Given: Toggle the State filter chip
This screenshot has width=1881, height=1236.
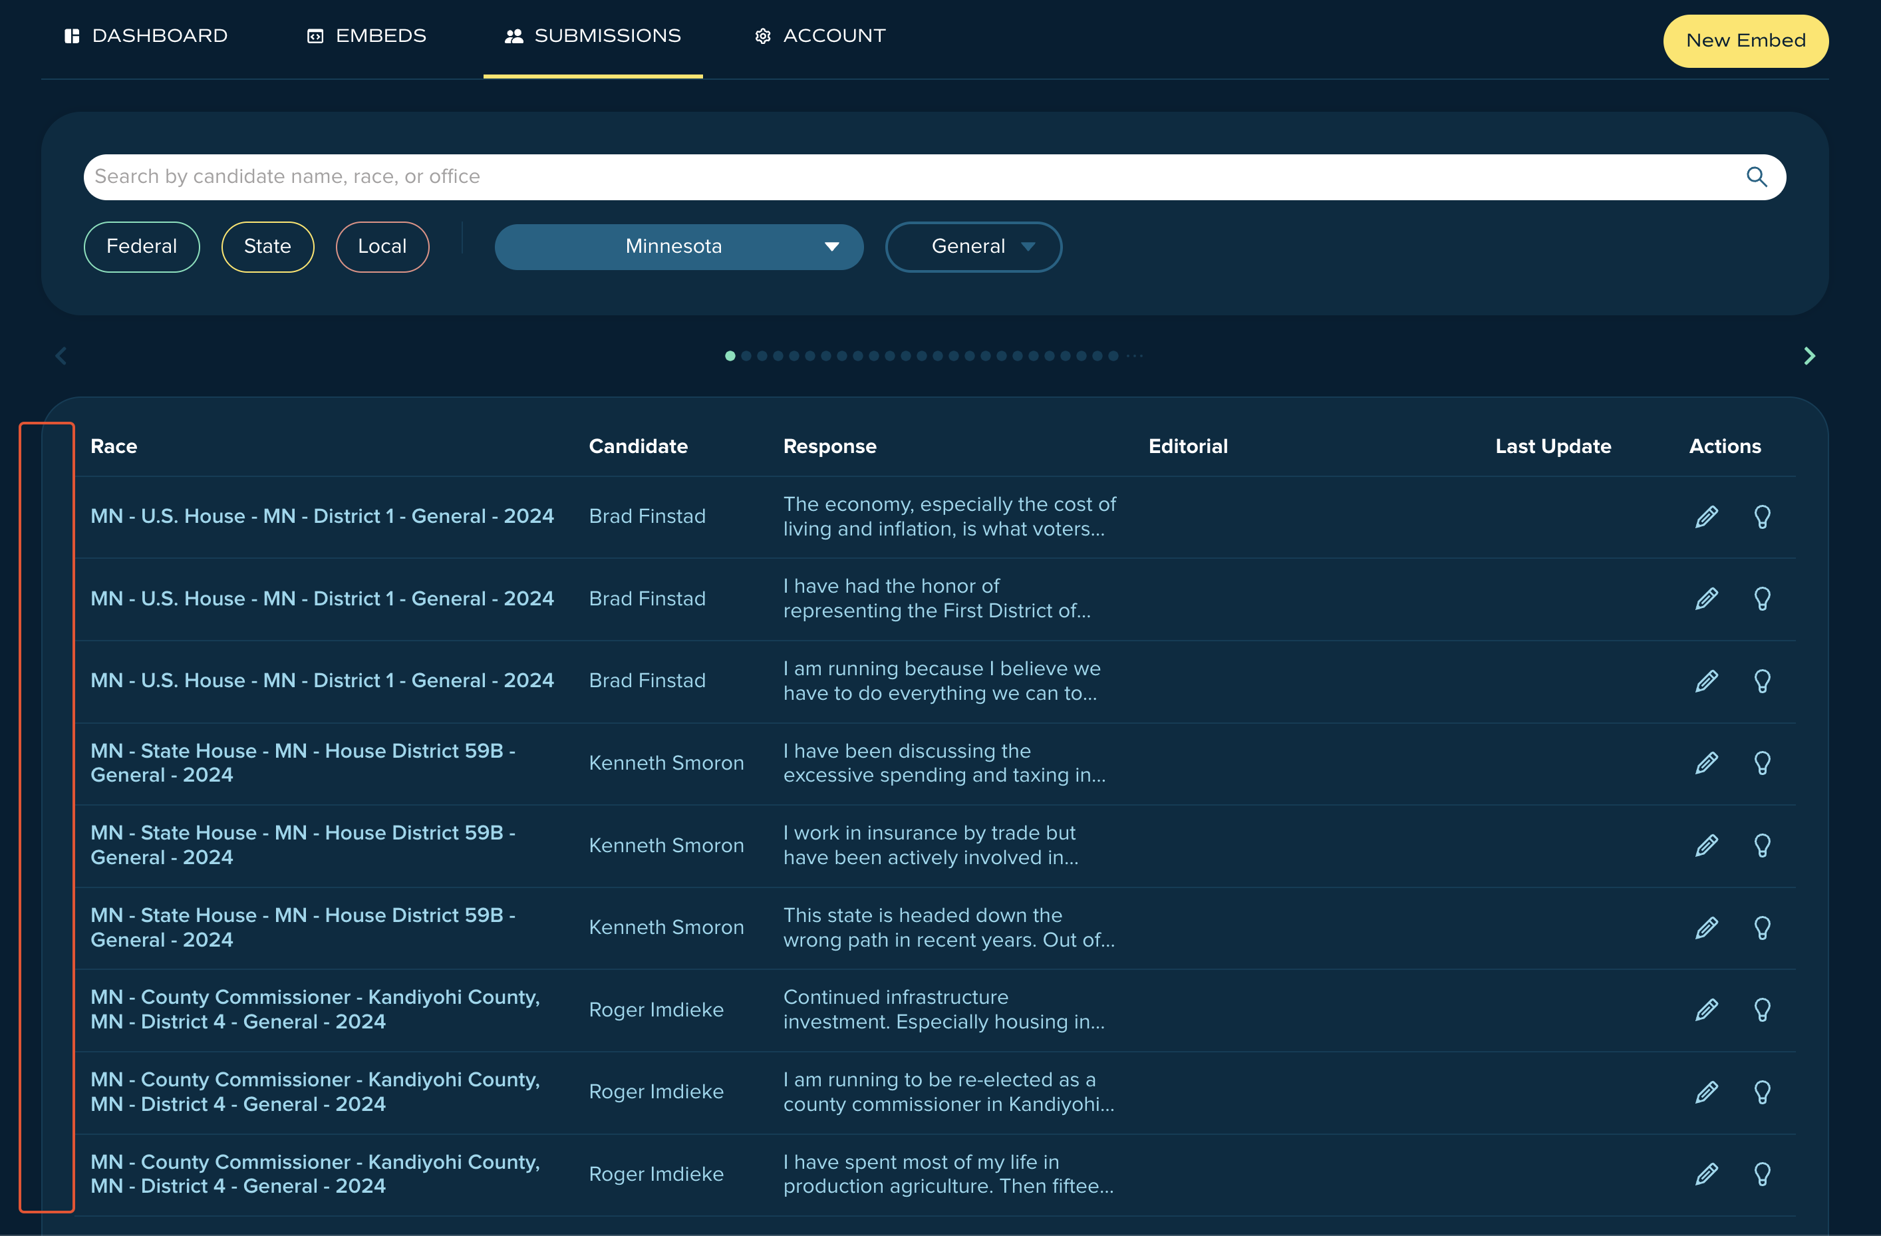Looking at the screenshot, I should [x=267, y=247].
